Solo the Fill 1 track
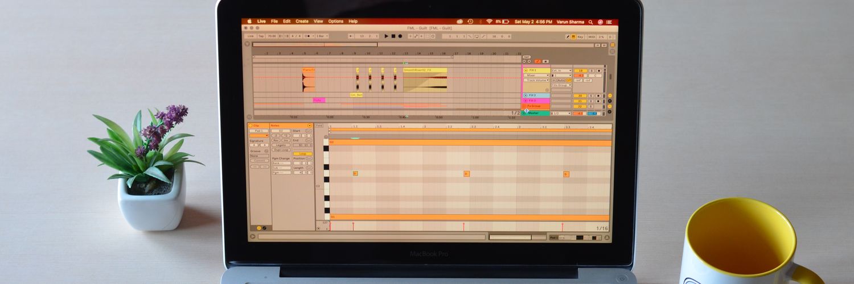The height and width of the screenshot is (284, 854). coord(592,70)
